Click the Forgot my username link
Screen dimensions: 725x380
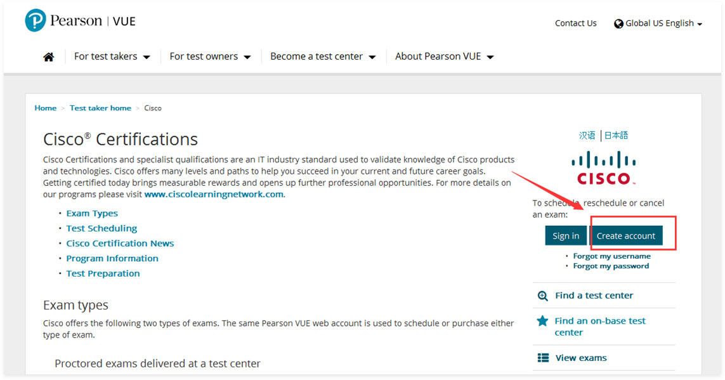click(x=611, y=256)
